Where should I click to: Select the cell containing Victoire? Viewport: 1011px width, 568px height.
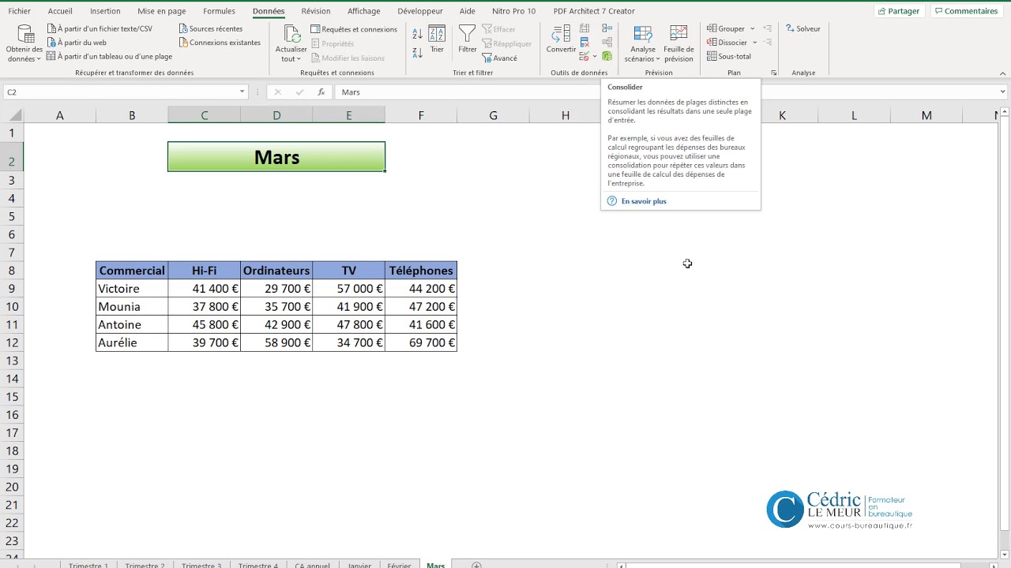(x=132, y=289)
